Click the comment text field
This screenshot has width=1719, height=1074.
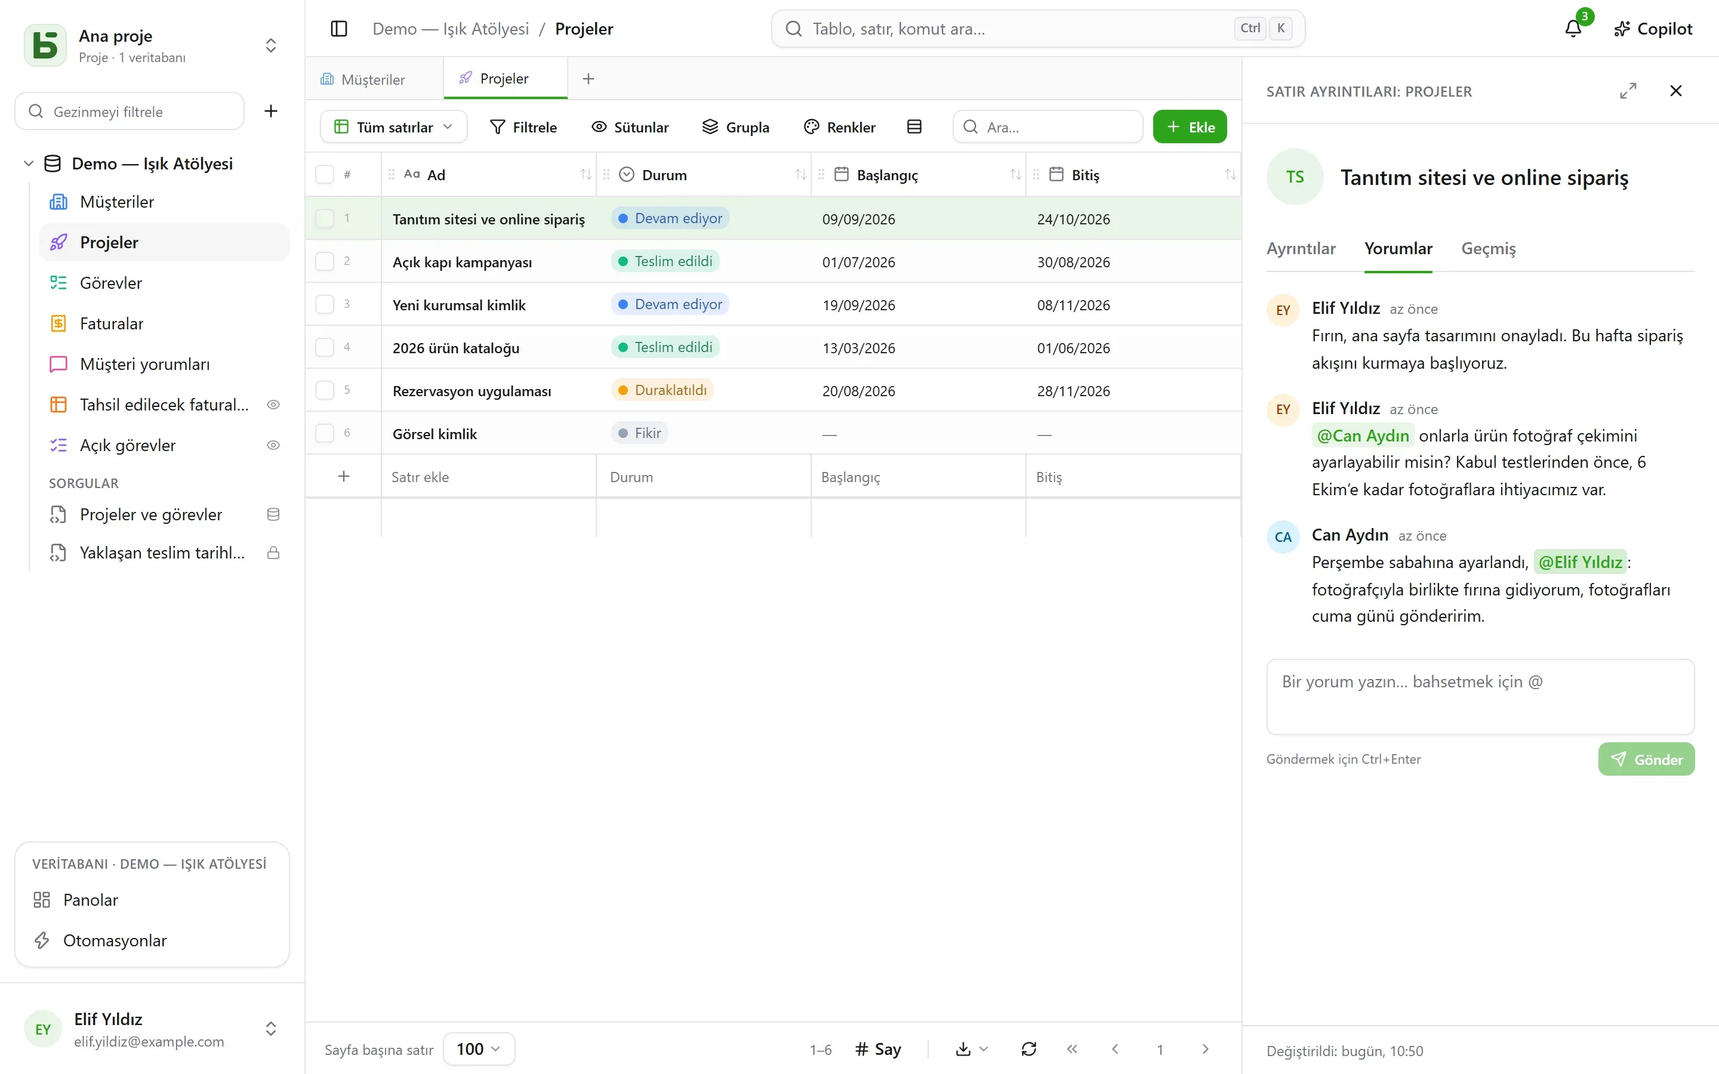(1480, 696)
